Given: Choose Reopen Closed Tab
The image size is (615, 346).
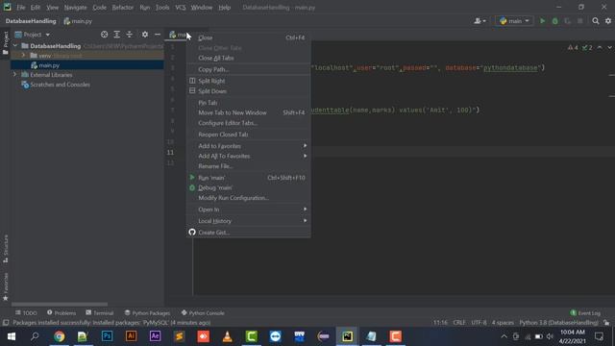Looking at the screenshot, I should tap(248, 135).
